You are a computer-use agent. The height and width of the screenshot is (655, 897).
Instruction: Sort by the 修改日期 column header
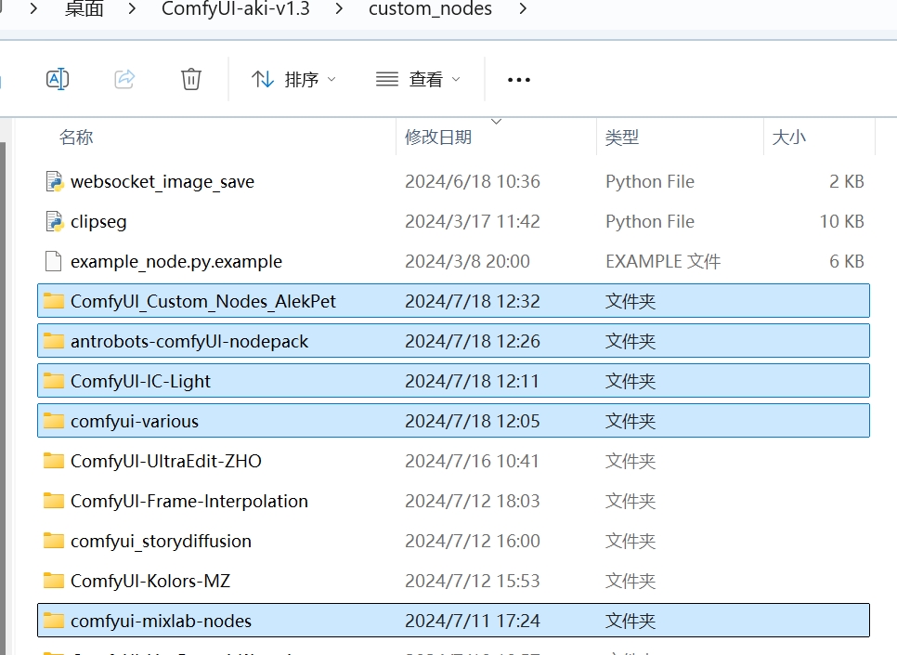(438, 138)
